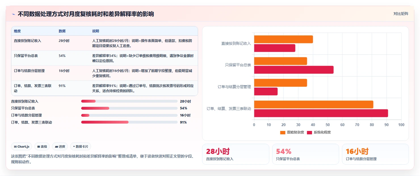Click the main heading 不同数据处理方式对月度复核耗时
This screenshot has width=420, height=176.
86,14
